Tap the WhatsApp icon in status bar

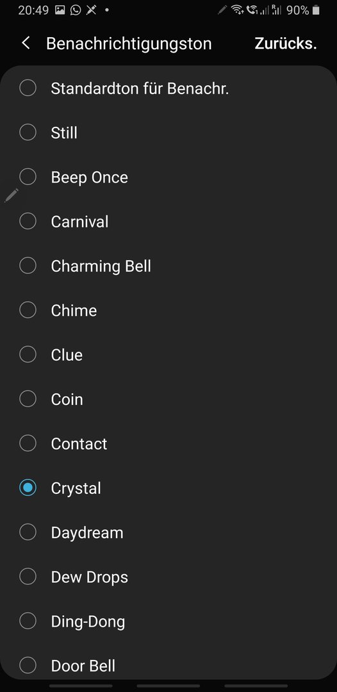click(x=76, y=10)
